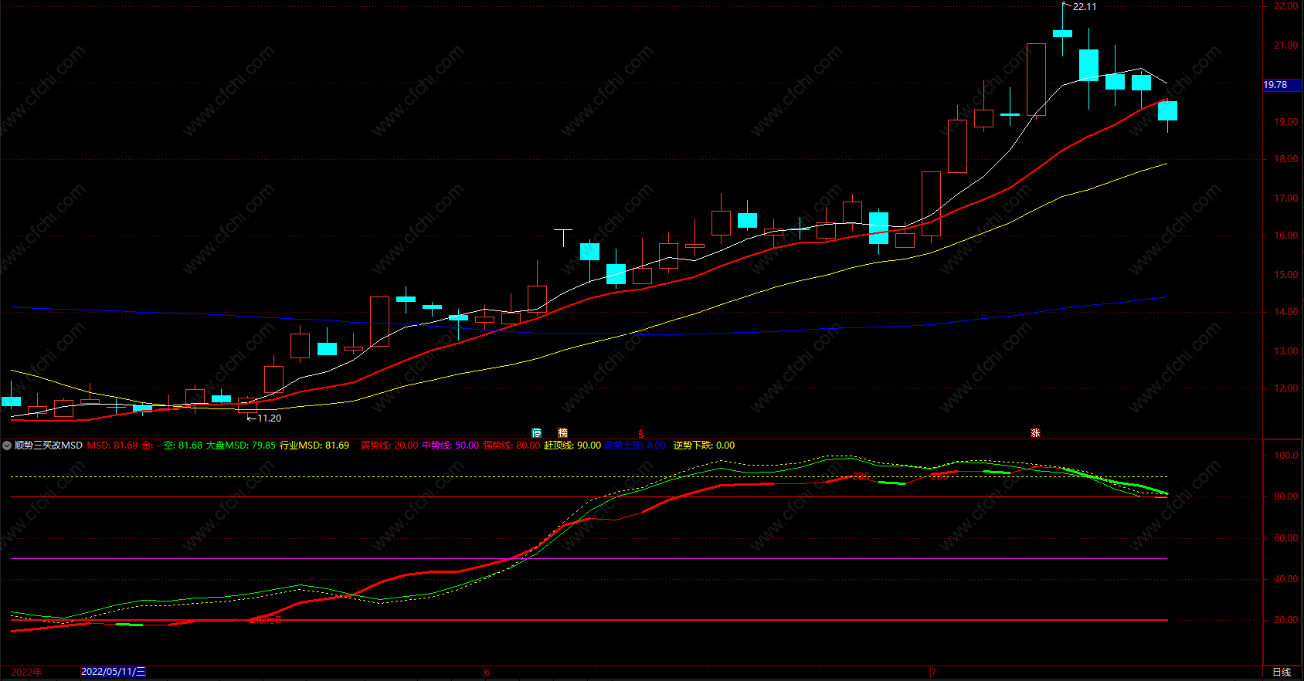The image size is (1304, 681).
Task: Click the cyan 停 marker icon
Action: (x=537, y=433)
